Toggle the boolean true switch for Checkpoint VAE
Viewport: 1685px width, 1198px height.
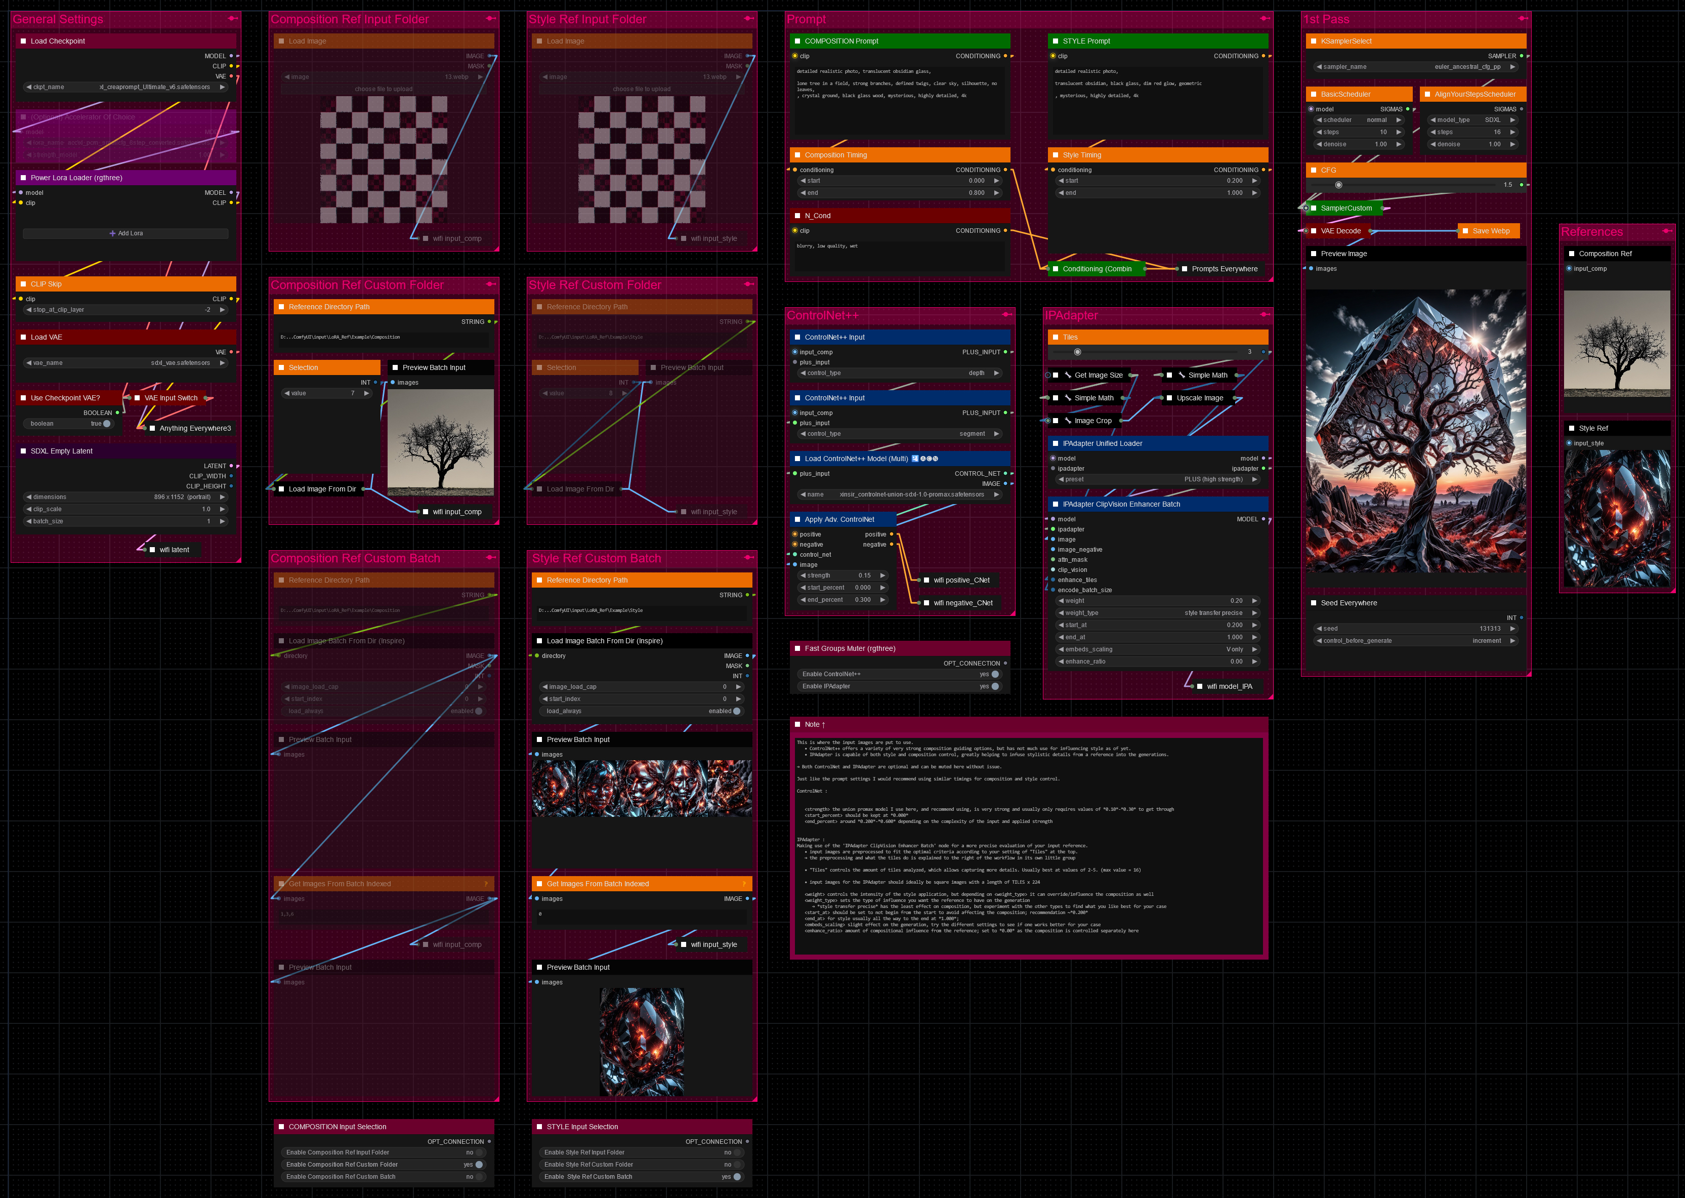[x=107, y=424]
